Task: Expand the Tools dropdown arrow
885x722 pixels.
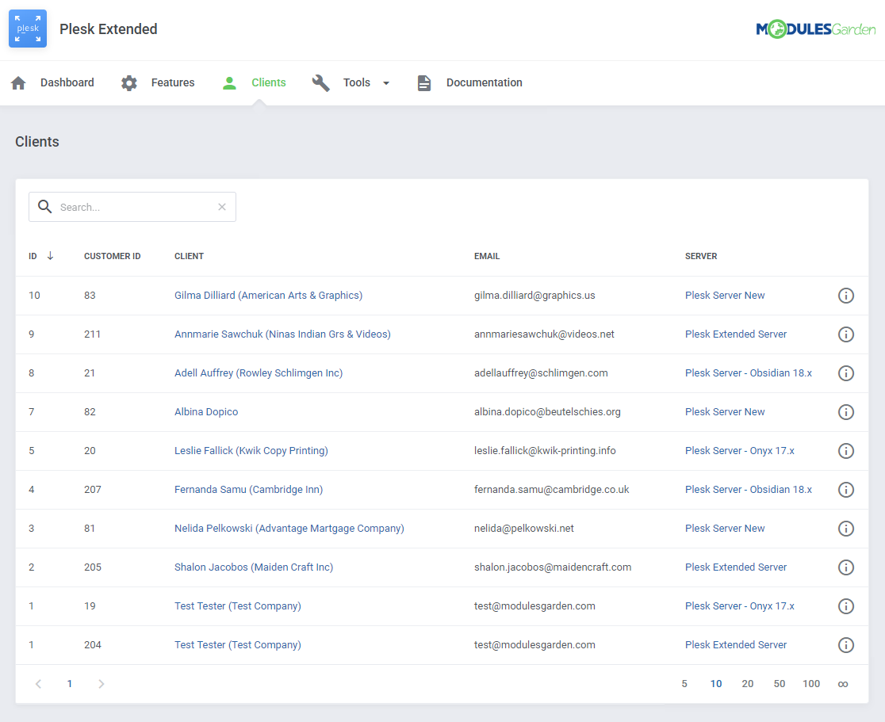Action: click(386, 82)
